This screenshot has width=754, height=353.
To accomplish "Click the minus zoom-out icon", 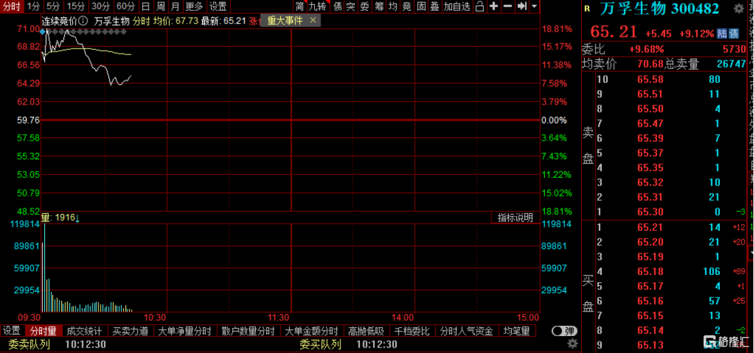I will tap(507, 6).
